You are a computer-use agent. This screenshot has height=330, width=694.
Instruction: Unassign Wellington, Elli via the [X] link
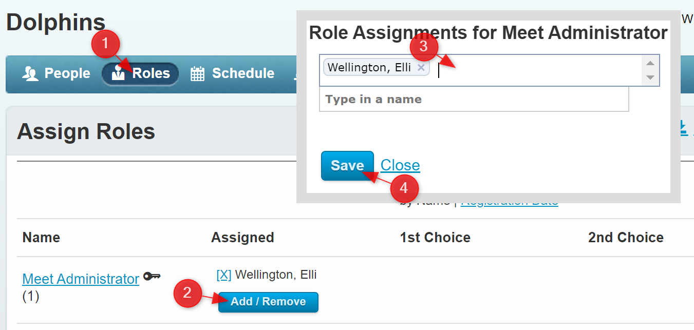(x=223, y=275)
